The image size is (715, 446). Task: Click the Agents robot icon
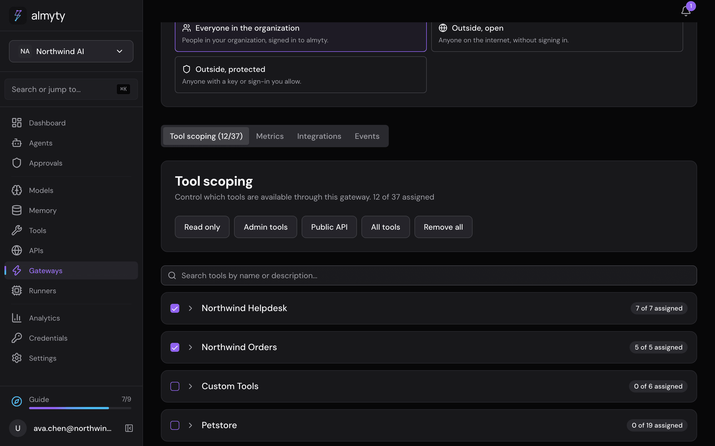point(16,143)
